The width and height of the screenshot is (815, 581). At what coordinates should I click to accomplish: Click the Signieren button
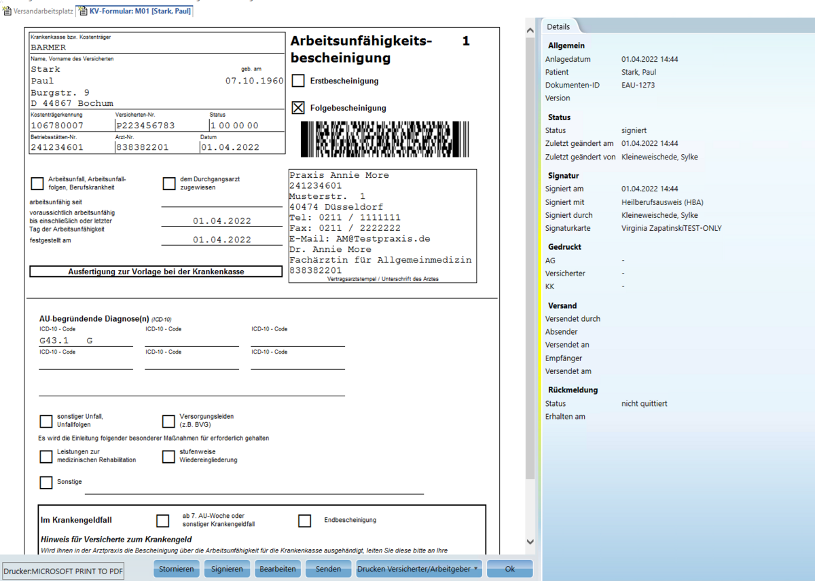click(x=227, y=569)
